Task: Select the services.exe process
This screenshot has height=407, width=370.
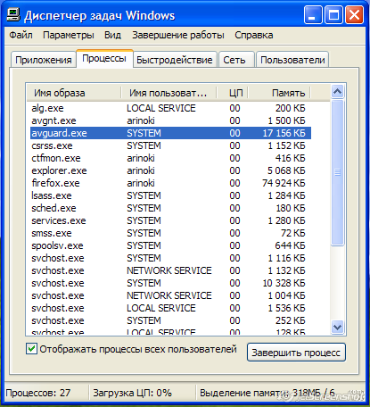Action: 171,220
